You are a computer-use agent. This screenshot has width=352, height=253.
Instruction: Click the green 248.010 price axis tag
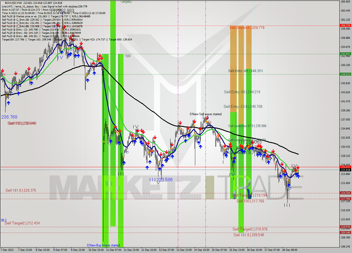(345, 74)
